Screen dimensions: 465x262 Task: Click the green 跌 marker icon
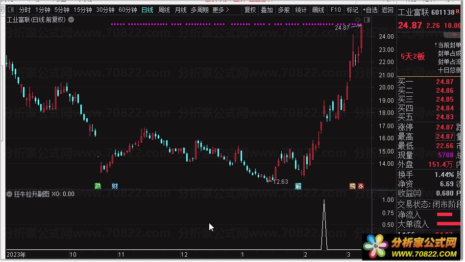(98, 186)
